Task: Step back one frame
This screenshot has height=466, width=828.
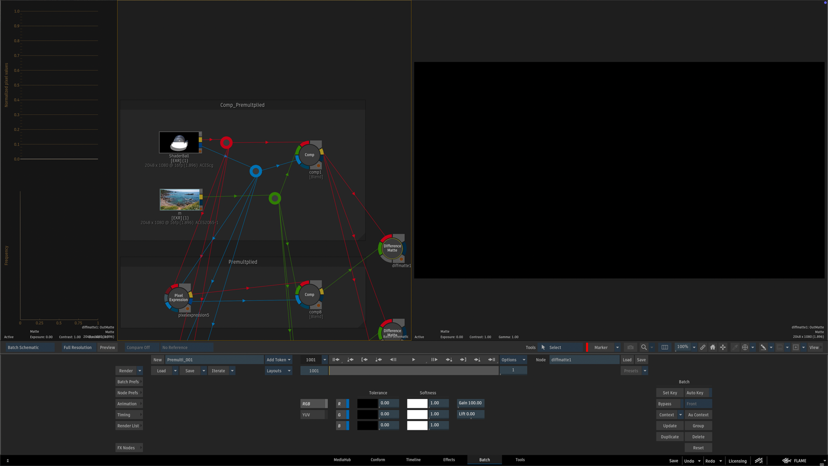Action: pos(394,360)
